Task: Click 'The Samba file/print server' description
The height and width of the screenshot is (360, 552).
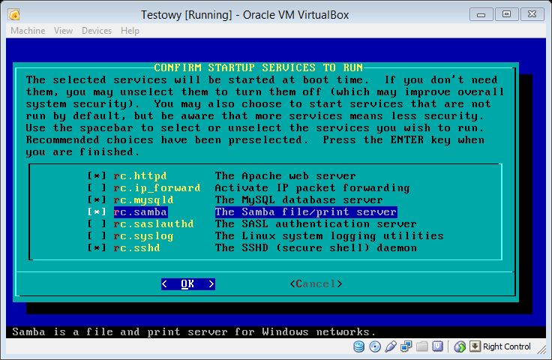Action: pos(306,211)
